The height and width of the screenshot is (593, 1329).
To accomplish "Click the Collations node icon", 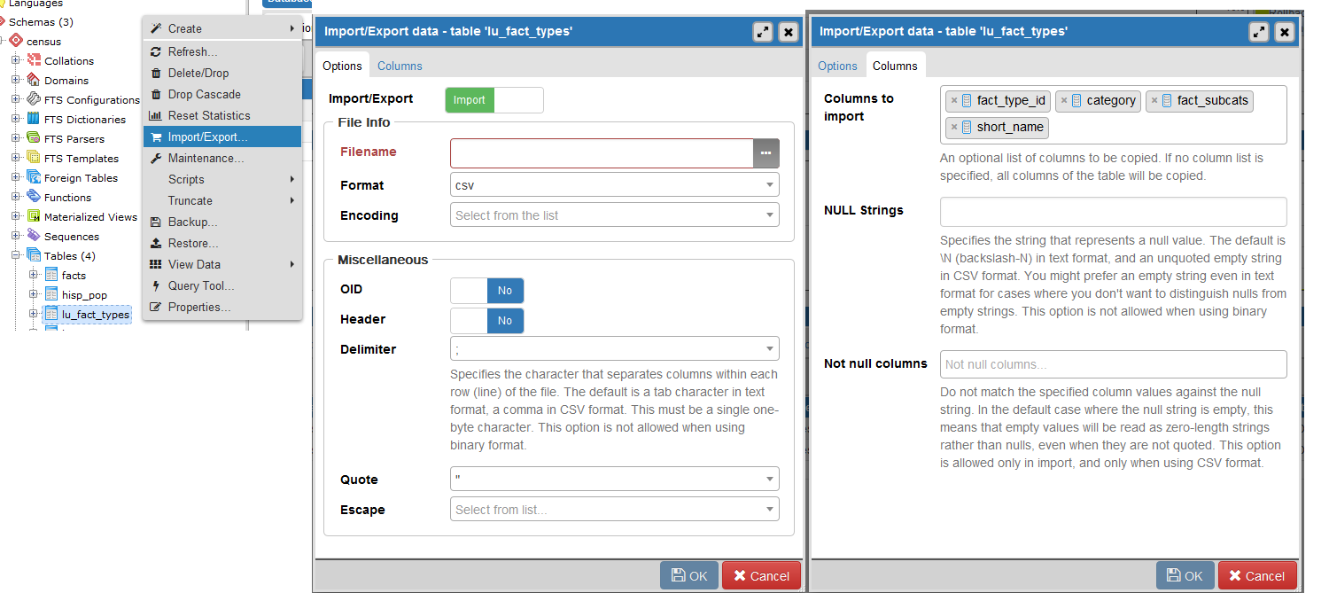I will pos(34,60).
